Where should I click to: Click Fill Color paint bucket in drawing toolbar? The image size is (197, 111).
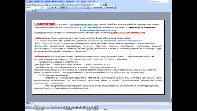[x=73, y=107]
